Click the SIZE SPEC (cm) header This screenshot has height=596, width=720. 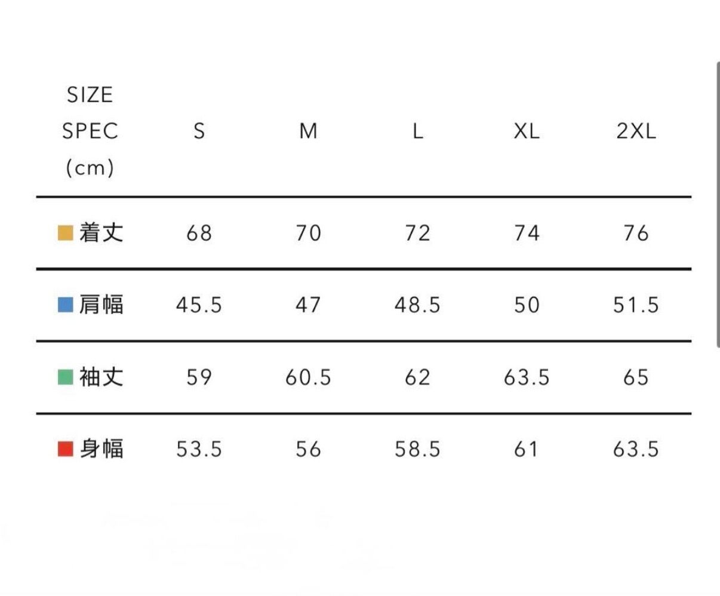pos(90,131)
